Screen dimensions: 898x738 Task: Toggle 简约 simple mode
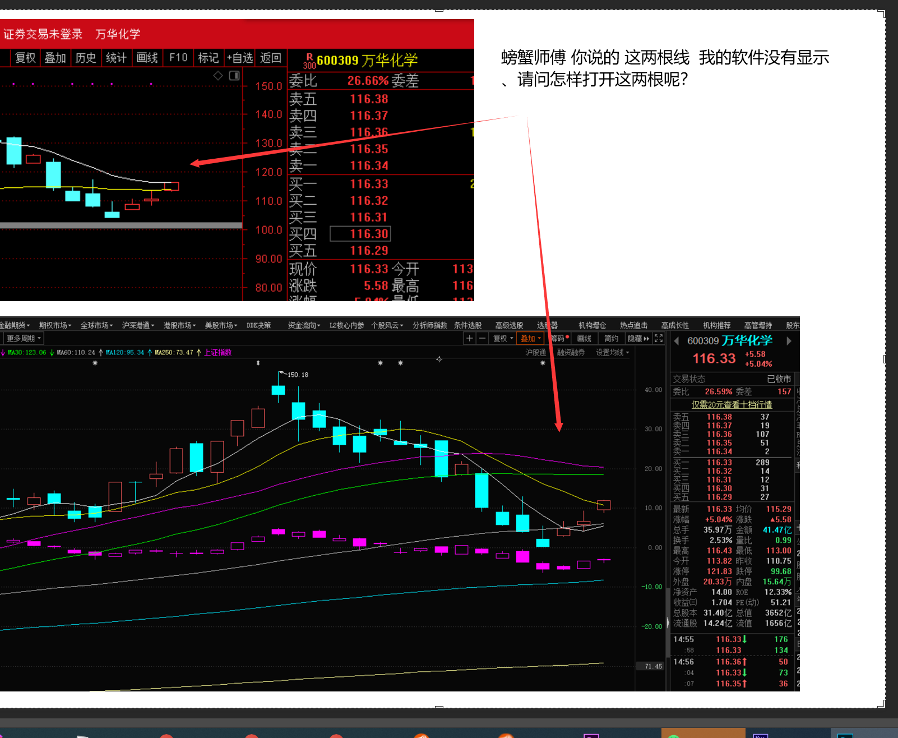(612, 338)
